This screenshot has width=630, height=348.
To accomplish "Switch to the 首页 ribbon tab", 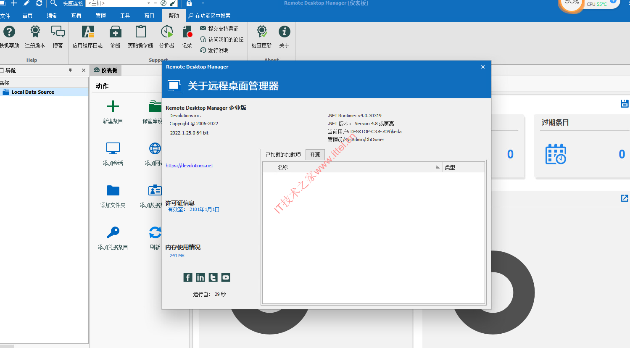I will coord(27,16).
